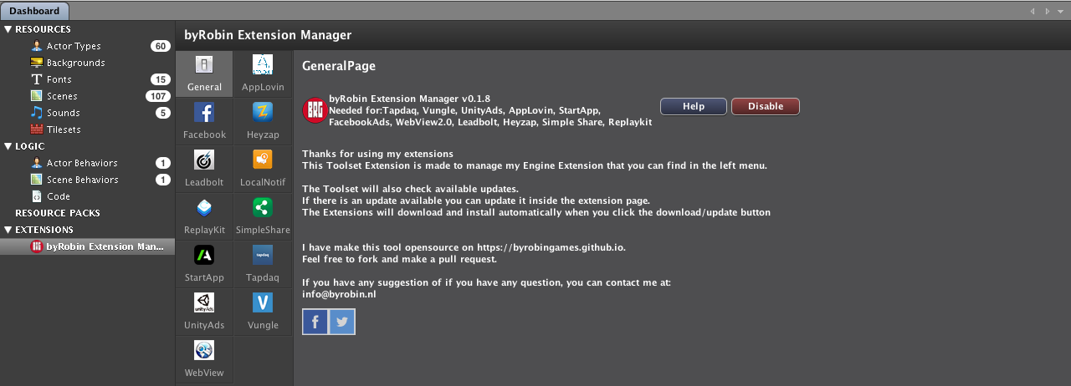The height and width of the screenshot is (386, 1071).
Task: Select Scene Behaviors under Logic
Action: (83, 180)
